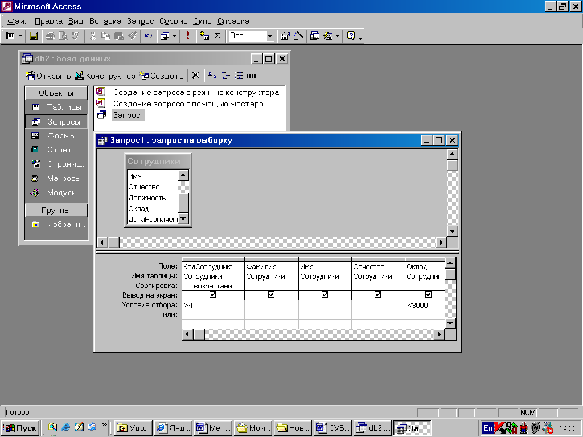Click the Help assistant icon

(351, 36)
